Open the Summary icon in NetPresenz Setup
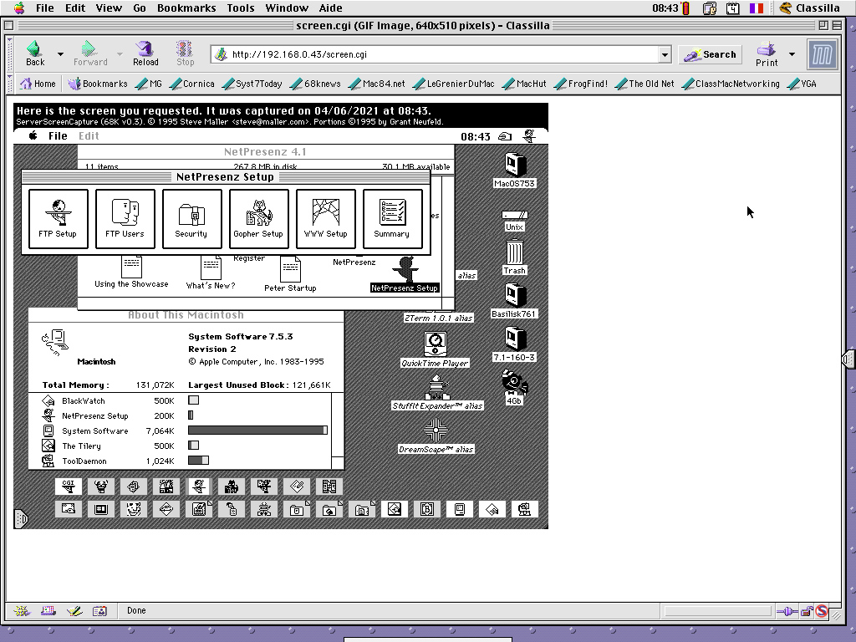 pyautogui.click(x=393, y=218)
